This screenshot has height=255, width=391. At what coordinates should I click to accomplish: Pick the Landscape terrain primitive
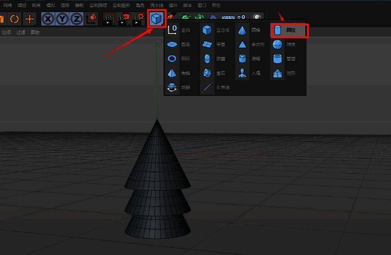278,73
